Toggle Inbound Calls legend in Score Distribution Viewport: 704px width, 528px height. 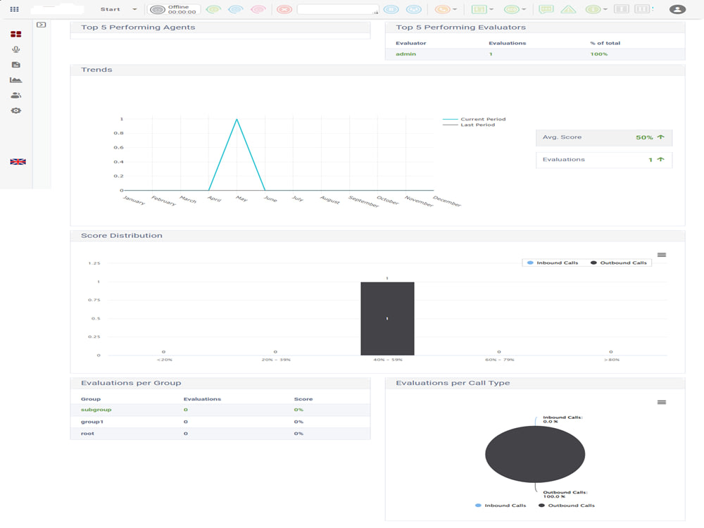point(553,263)
